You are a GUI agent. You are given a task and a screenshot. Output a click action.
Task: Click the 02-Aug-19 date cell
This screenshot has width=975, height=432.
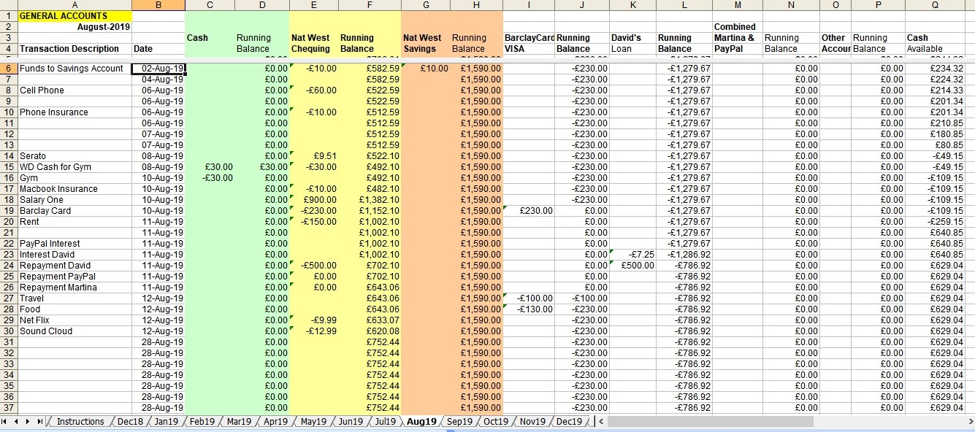pos(158,69)
